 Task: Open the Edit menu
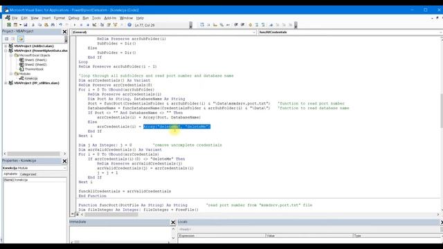point(24,18)
